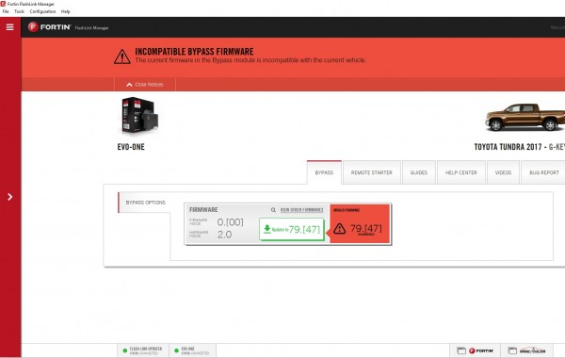Viewport: 565px width, 358px height.
Task: Click the invalid firmware warning icon
Action: [339, 229]
